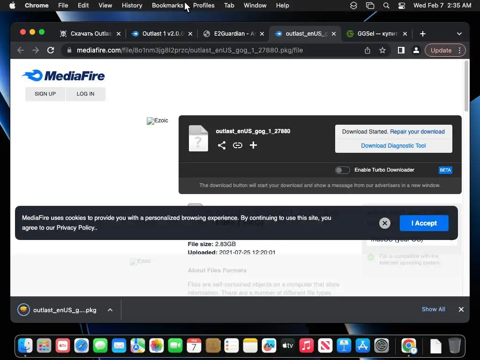Add file with the plus icon

(x=253, y=145)
